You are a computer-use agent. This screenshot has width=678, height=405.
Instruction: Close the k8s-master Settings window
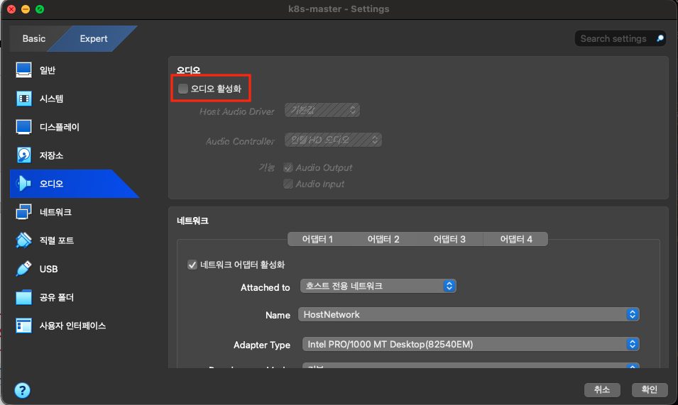(11, 9)
